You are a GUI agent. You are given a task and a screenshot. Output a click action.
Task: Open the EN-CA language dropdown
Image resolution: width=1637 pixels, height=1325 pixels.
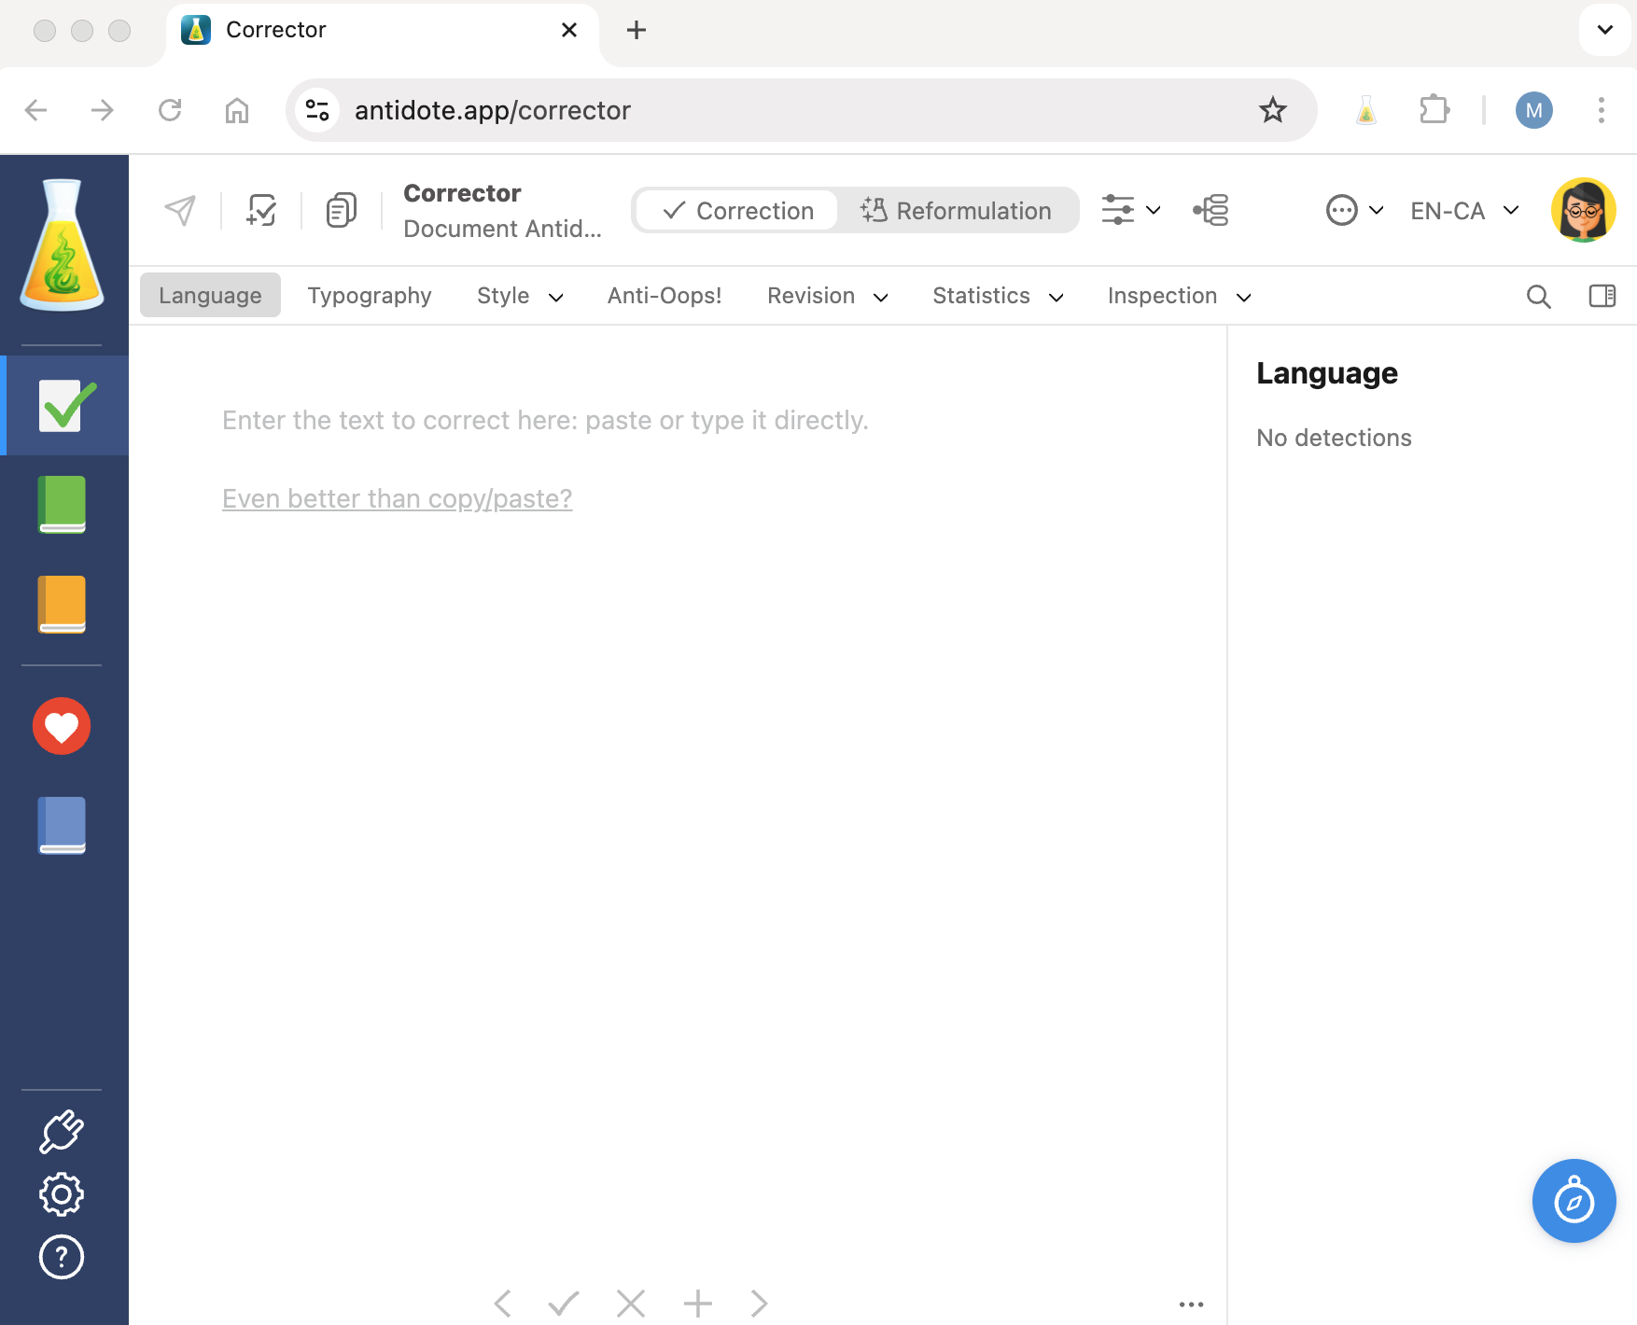coord(1463,211)
